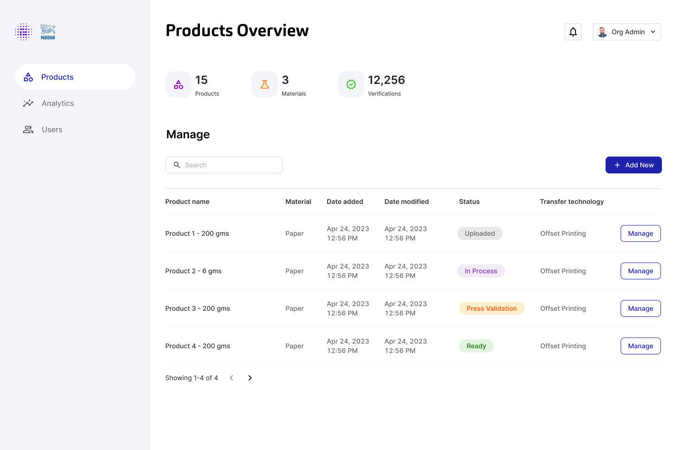Click the Verifications checkmark badge icon
This screenshot has width=676, height=450.
coord(351,84)
